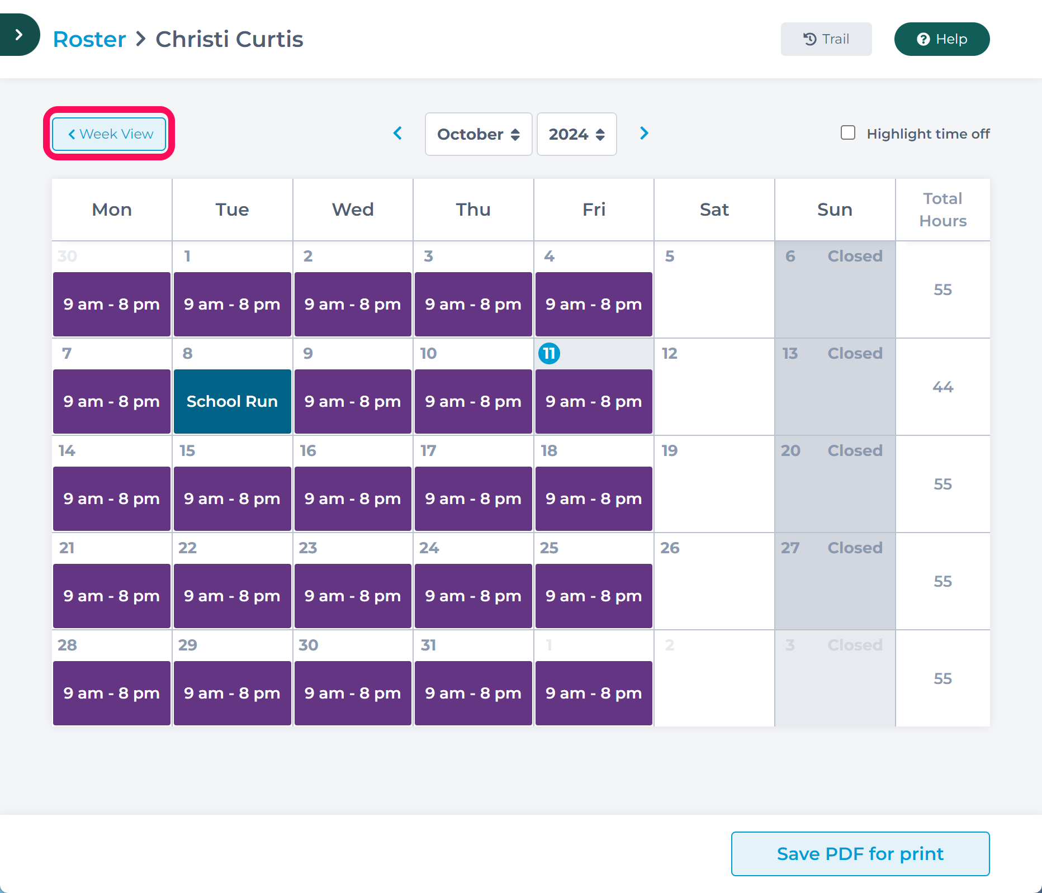Open the shift on Thursday 24 October
Image resolution: width=1042 pixels, height=893 pixels.
point(473,596)
